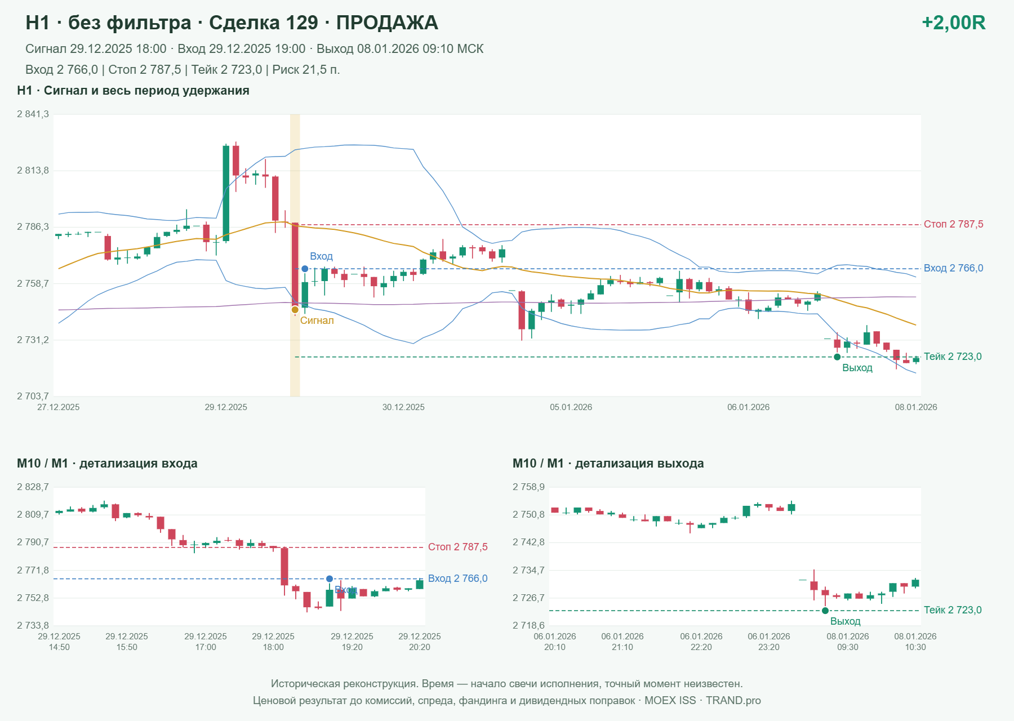Screen dimensions: 1014x721
Task: Click the highlighted signal candle band on H1 chart
Action: (x=295, y=255)
